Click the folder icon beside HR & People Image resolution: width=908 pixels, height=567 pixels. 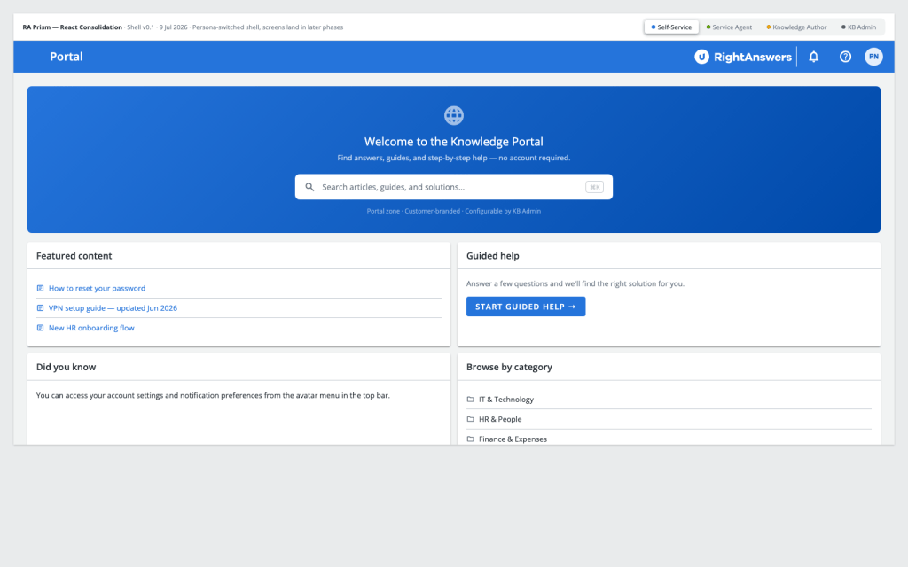470,419
